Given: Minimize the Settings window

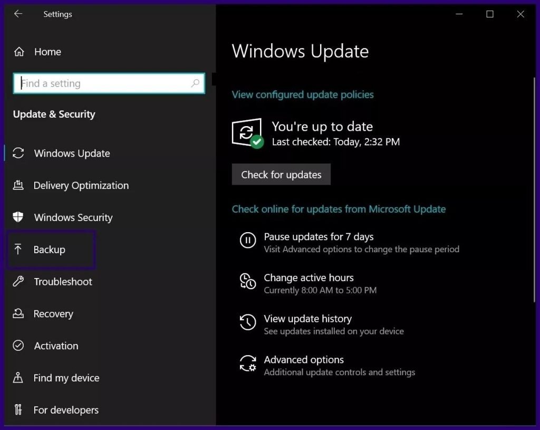Looking at the screenshot, I should [x=459, y=14].
